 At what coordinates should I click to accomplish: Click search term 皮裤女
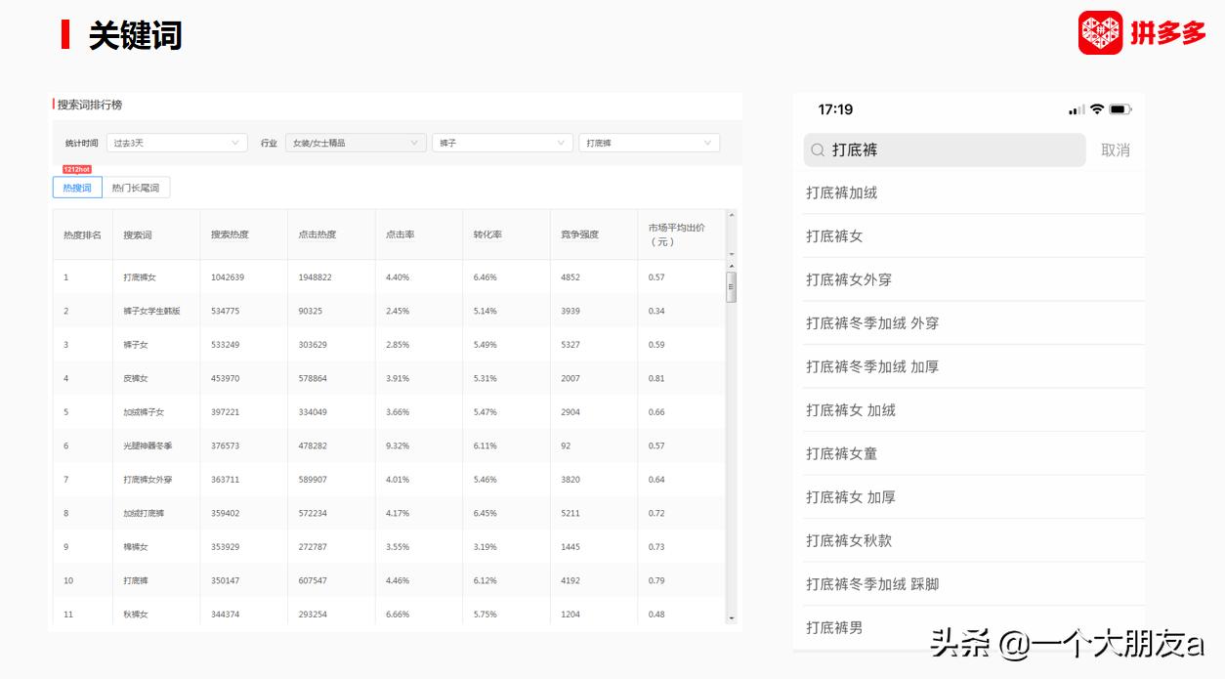[x=137, y=378]
